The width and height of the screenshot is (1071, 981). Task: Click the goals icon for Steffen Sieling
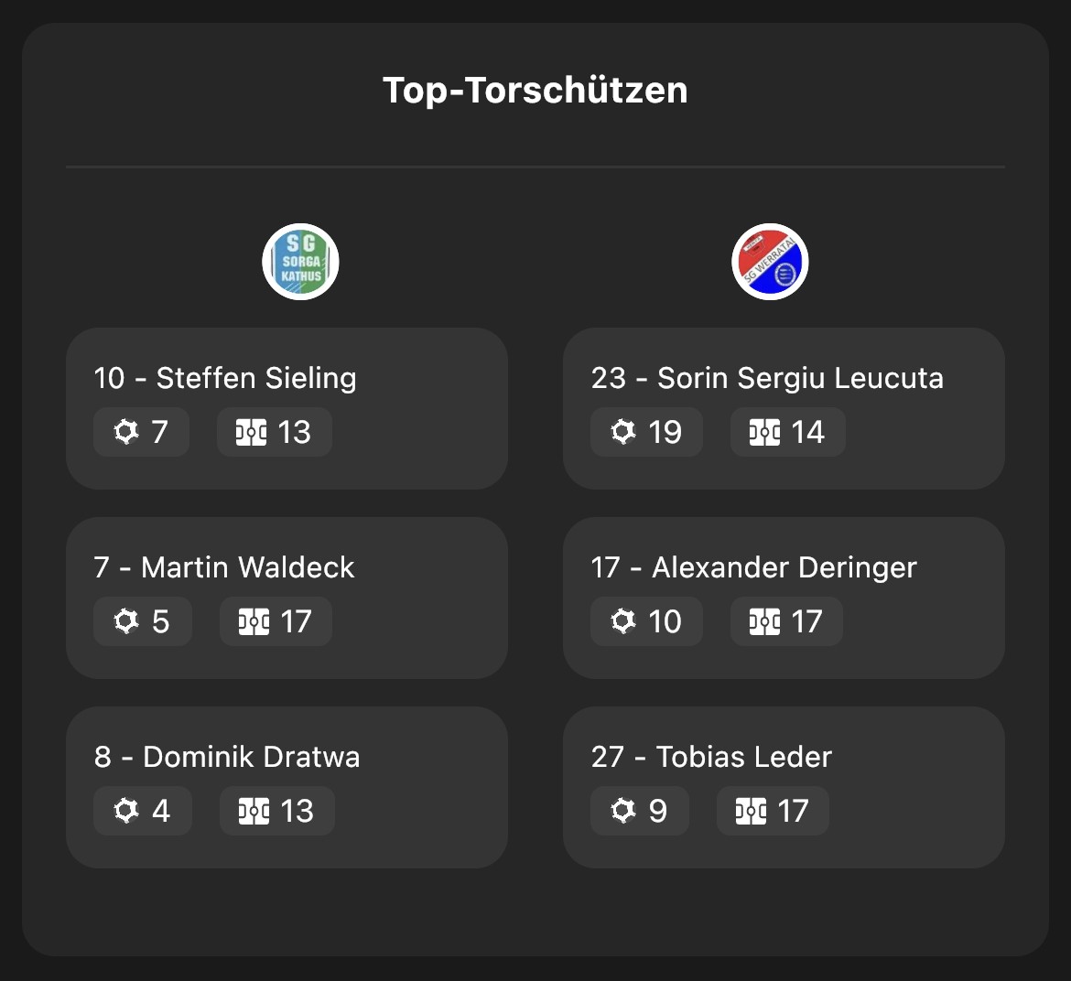pyautogui.click(x=126, y=432)
